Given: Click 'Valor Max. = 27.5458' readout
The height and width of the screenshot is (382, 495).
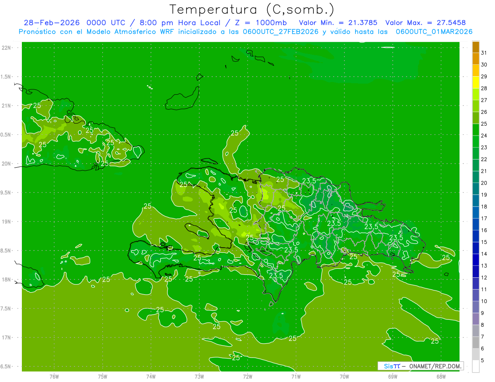Looking at the screenshot, I should coord(426,23).
